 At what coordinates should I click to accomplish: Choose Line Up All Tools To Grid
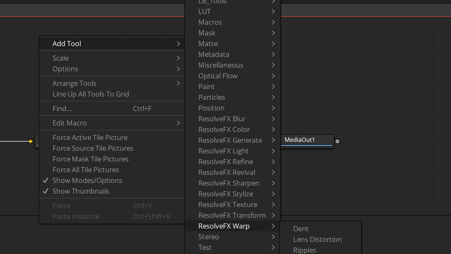[x=112, y=94]
